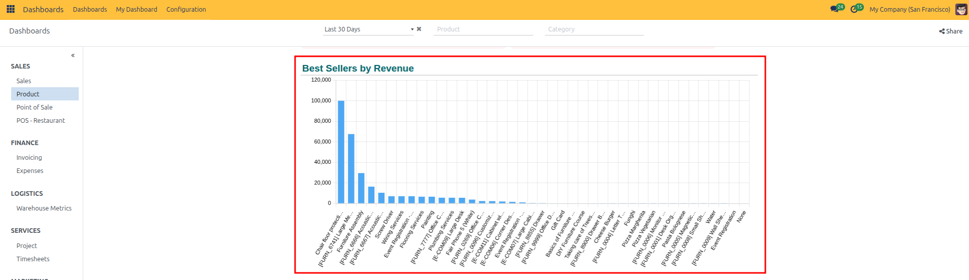Open the activities clock icon with badge 15
Screen dimensions: 969x280
(x=856, y=9)
